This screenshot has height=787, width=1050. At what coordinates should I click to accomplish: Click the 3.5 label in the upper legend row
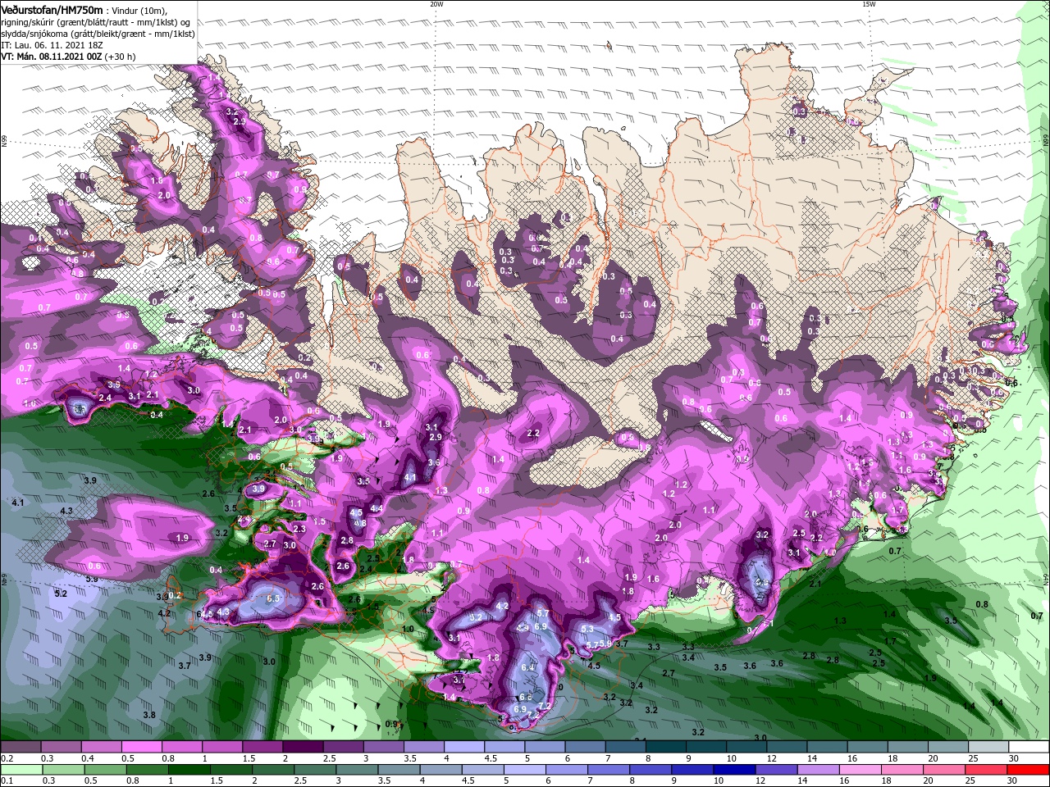(x=409, y=758)
